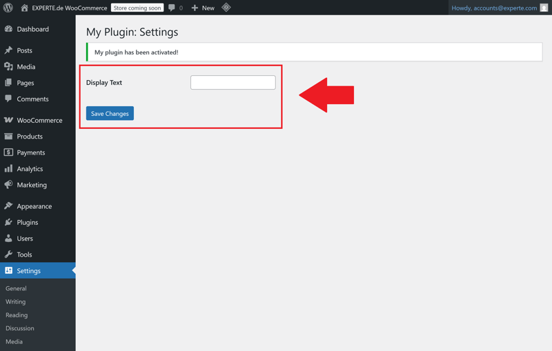This screenshot has width=552, height=351.
Task: Open the Howdy account menu
Action: point(494,8)
